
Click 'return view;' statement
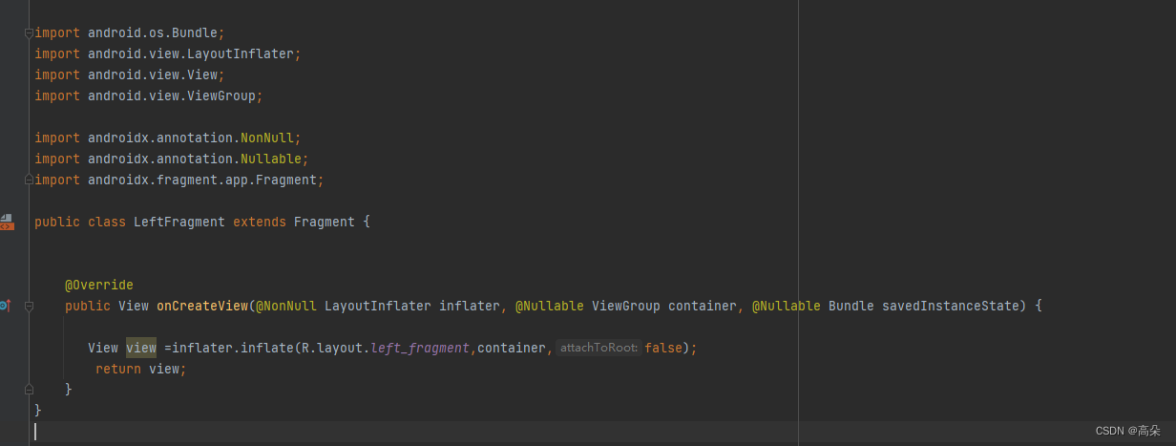coord(141,369)
